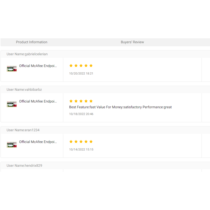Open product thumbnail in eran1234's review

point(12,145)
